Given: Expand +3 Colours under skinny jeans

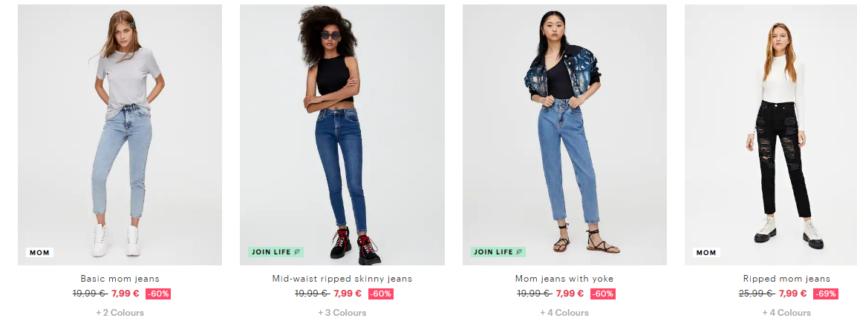Looking at the screenshot, I should (342, 313).
